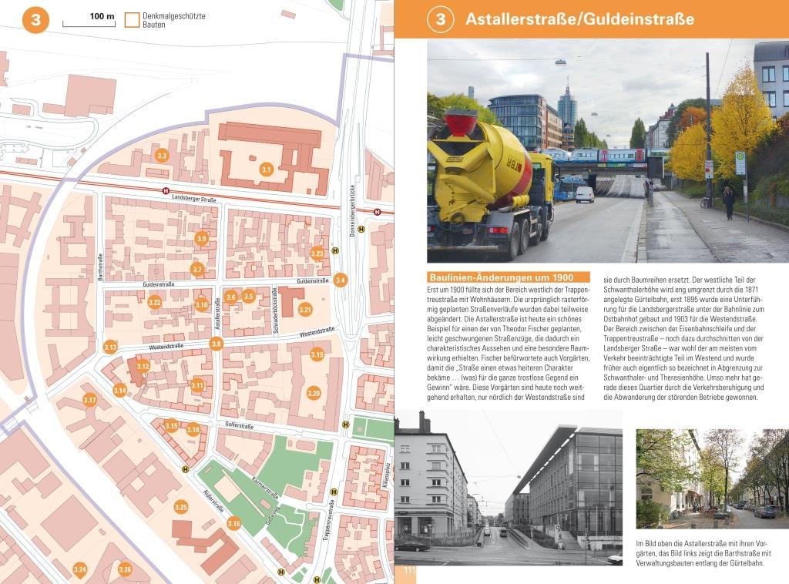This screenshot has width=789, height=584.
Task: Select the 3.3 location marker
Action: point(161,156)
